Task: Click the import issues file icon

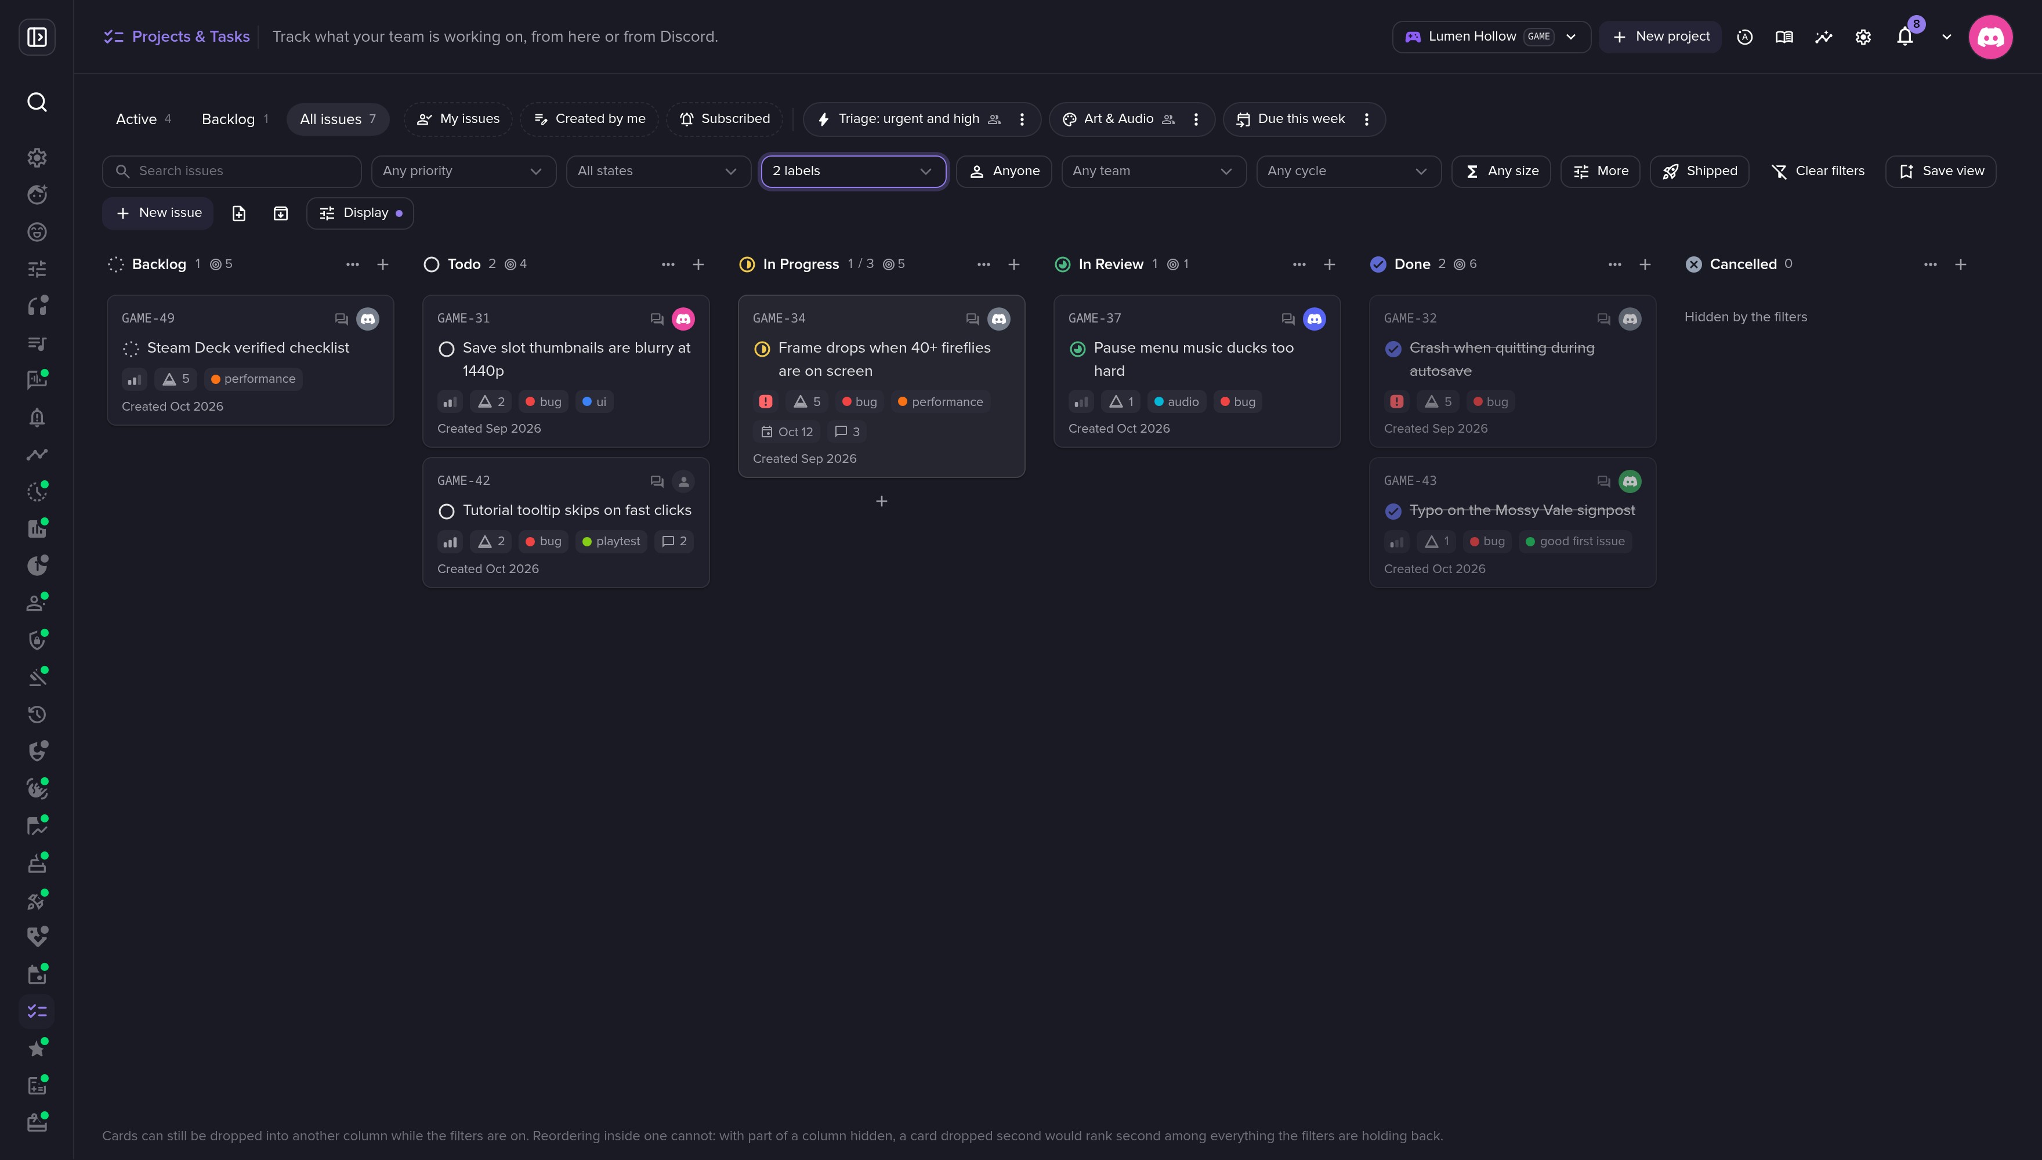Action: (x=239, y=213)
